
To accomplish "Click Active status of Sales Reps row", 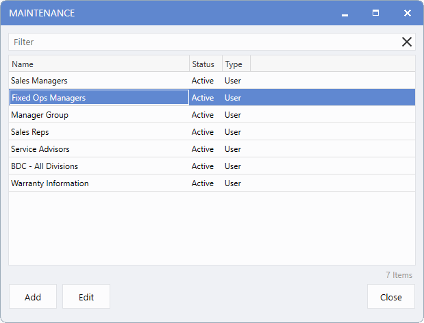I will click(x=203, y=132).
